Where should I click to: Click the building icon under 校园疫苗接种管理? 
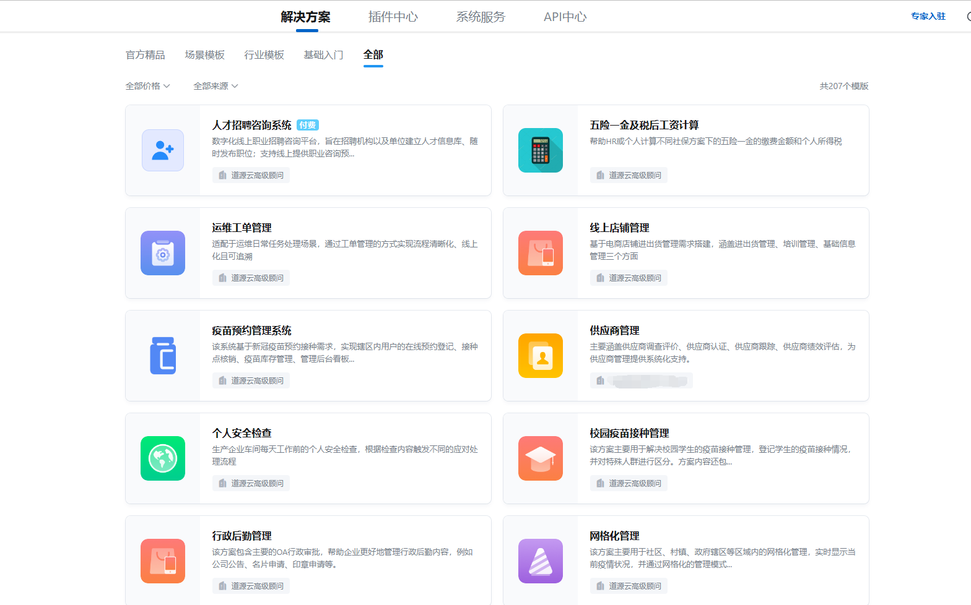click(600, 484)
